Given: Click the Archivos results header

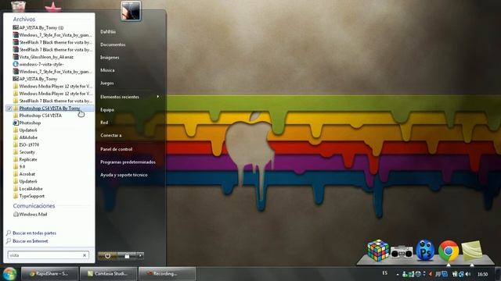Looking at the screenshot, I should point(24,20).
